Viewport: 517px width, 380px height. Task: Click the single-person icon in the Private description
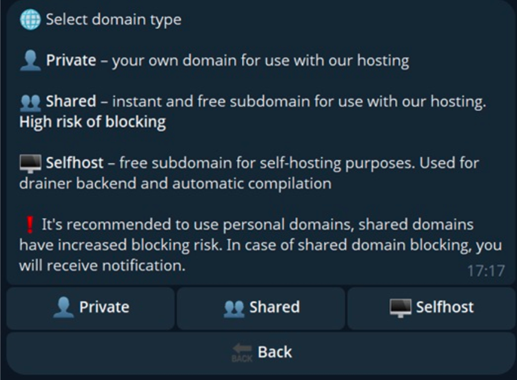coord(30,61)
